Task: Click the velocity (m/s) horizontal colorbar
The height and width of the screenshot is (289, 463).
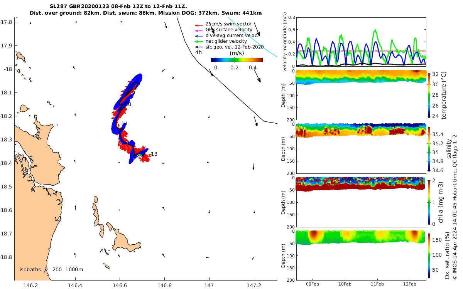Action: coord(237,60)
